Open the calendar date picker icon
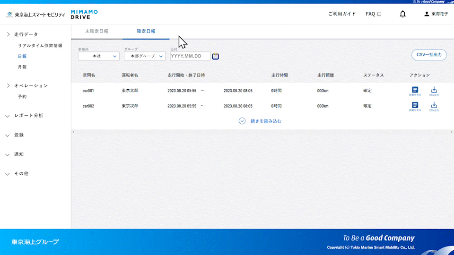This screenshot has width=454, height=255. click(x=215, y=56)
